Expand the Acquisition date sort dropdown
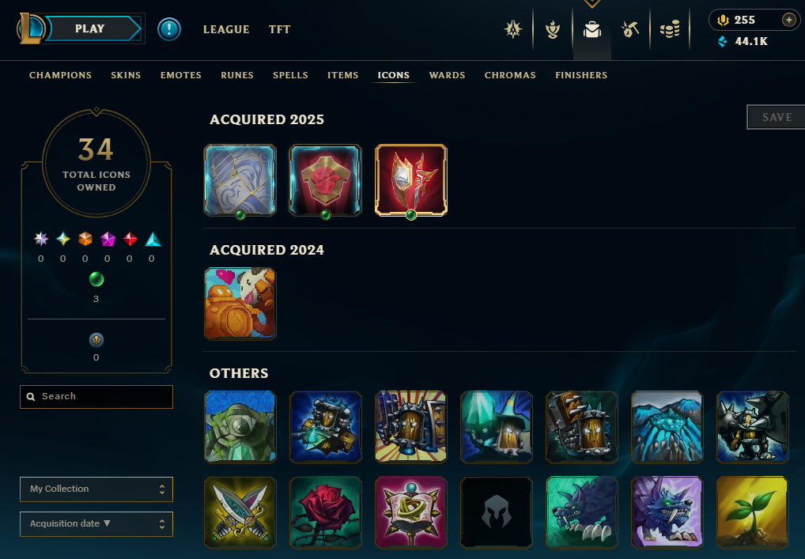Viewport: 805px width, 559px height. [96, 523]
